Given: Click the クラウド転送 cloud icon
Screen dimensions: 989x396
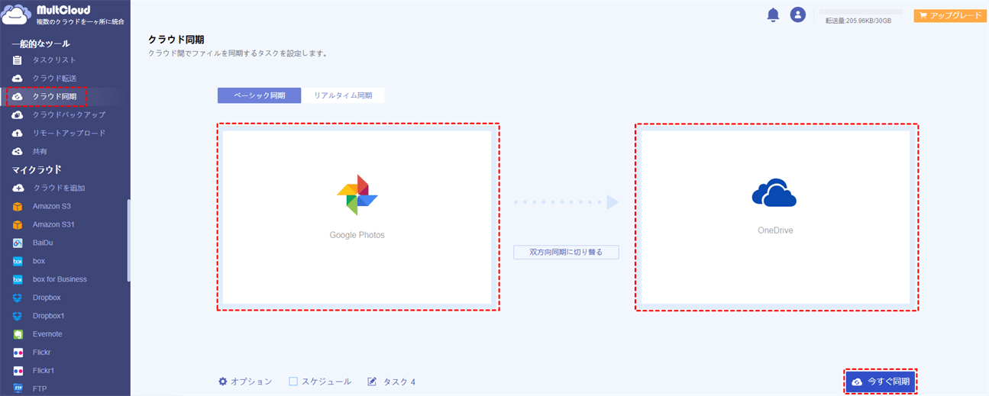Looking at the screenshot, I should coord(18,79).
